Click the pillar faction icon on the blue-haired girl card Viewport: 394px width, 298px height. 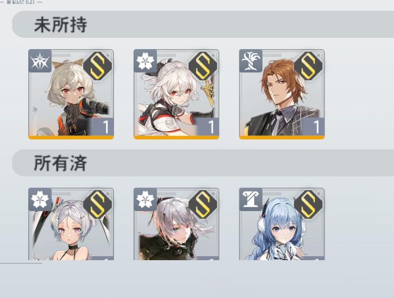251,199
